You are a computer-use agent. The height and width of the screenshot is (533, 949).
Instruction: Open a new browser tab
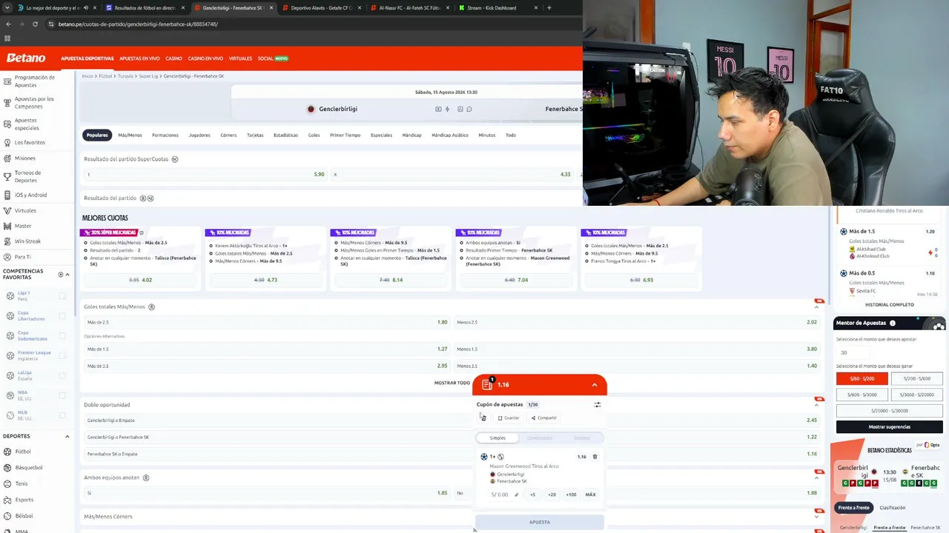pyautogui.click(x=549, y=8)
